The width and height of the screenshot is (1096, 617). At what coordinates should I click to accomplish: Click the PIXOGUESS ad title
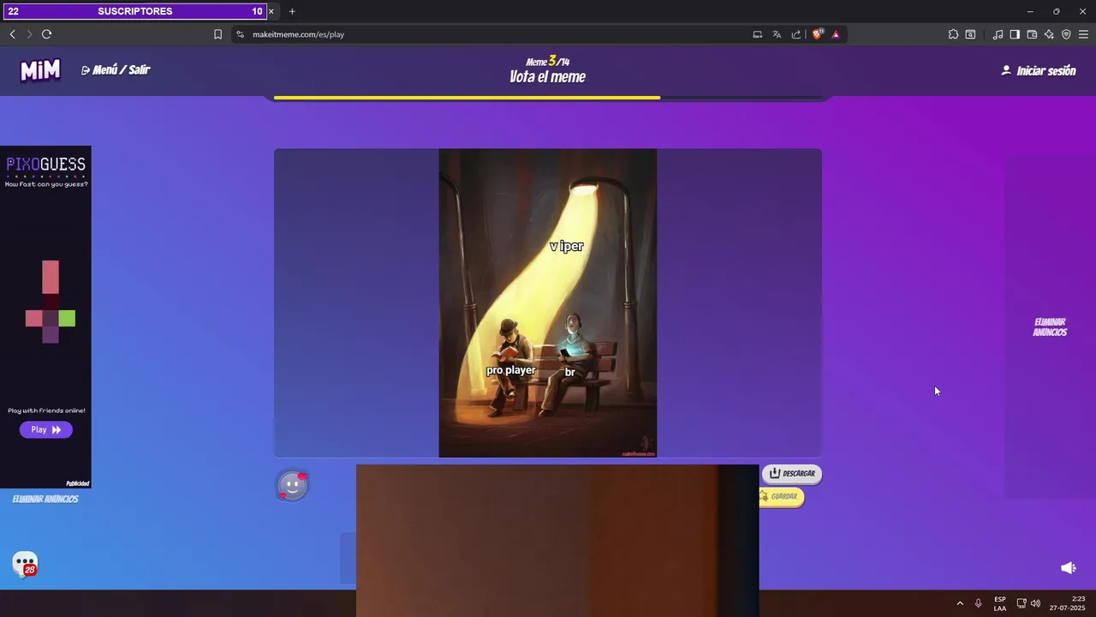pos(46,164)
